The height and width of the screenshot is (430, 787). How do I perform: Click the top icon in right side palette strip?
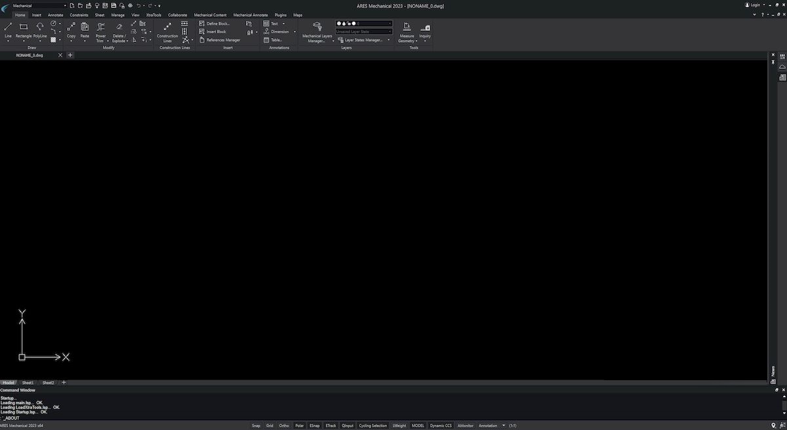coord(782,56)
